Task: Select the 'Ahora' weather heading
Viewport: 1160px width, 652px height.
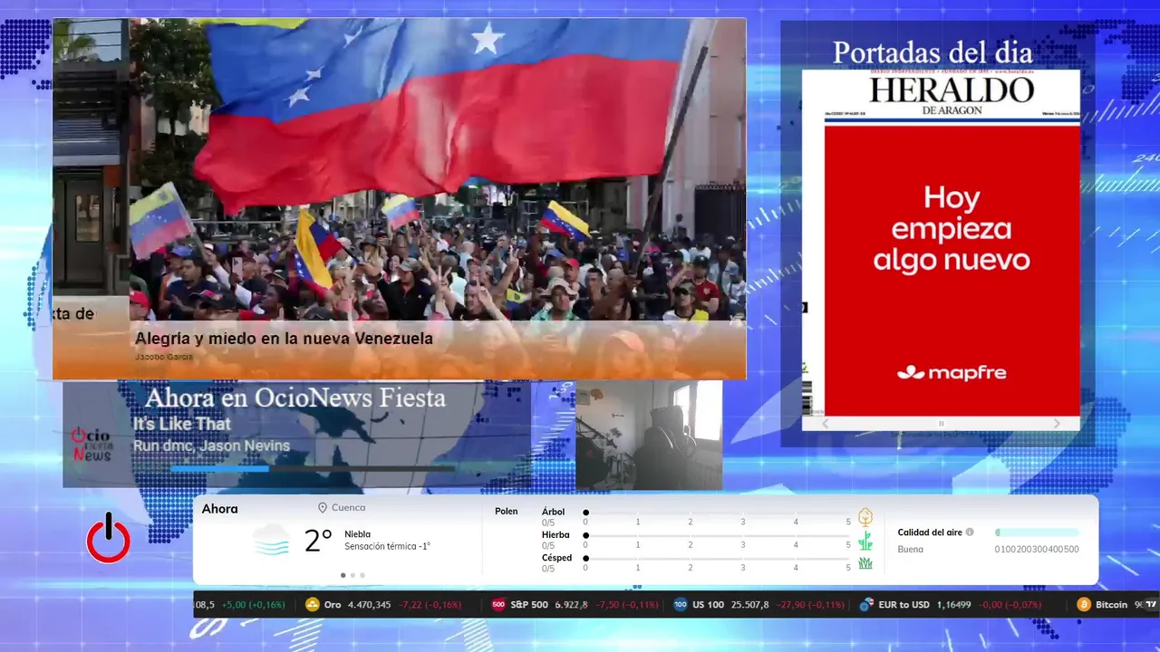Action: [x=219, y=509]
